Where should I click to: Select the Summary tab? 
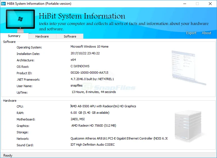14,36
